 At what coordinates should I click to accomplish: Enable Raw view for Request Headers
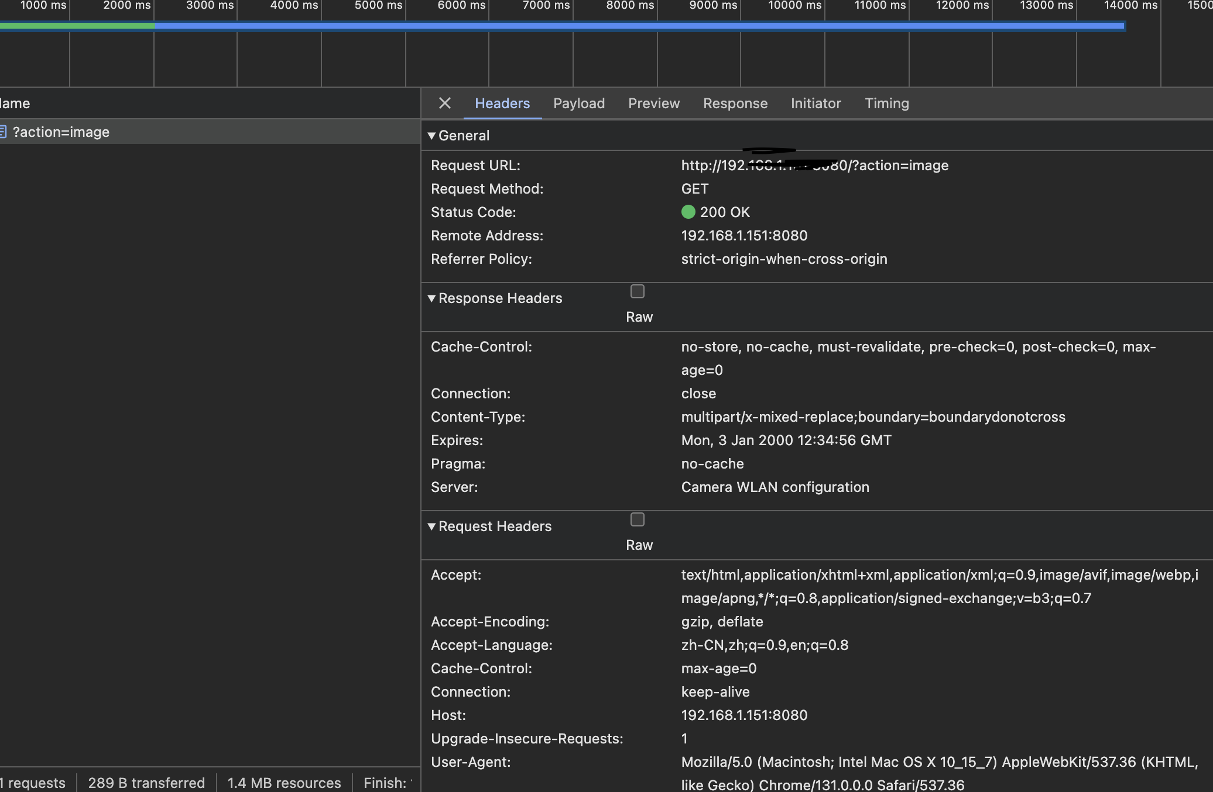[638, 519]
